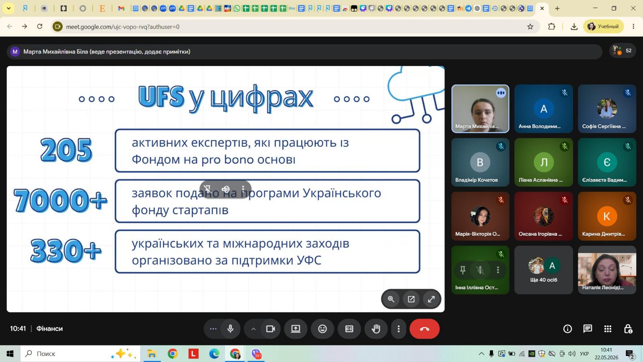Click the Карина Дмитрів... tile
The height and width of the screenshot is (362, 643).
[607, 216]
